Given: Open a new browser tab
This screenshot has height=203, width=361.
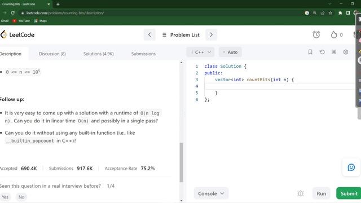Looking at the screenshot, I should pos(58,4).
